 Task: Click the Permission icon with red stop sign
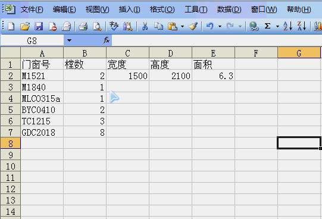(52, 26)
